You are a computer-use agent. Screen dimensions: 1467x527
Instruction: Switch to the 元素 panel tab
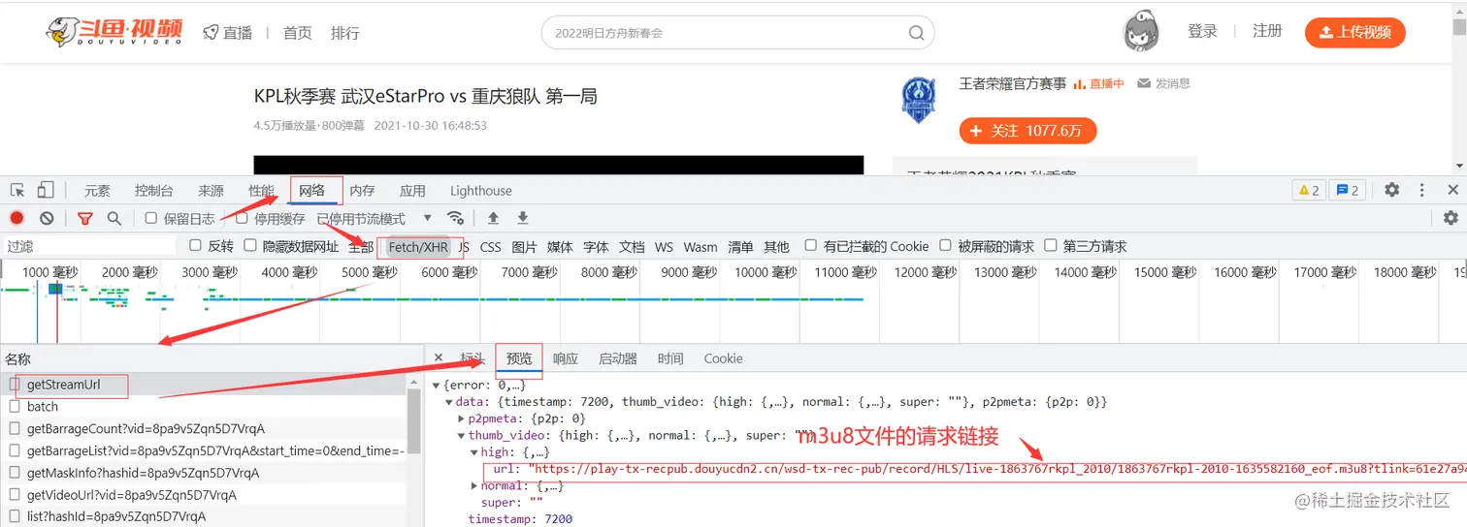pos(97,191)
